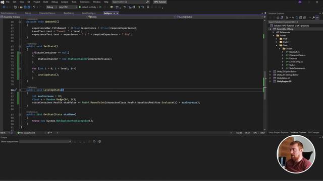Collapse the LevelUpStats() method outline toggle

(x=20, y=90)
